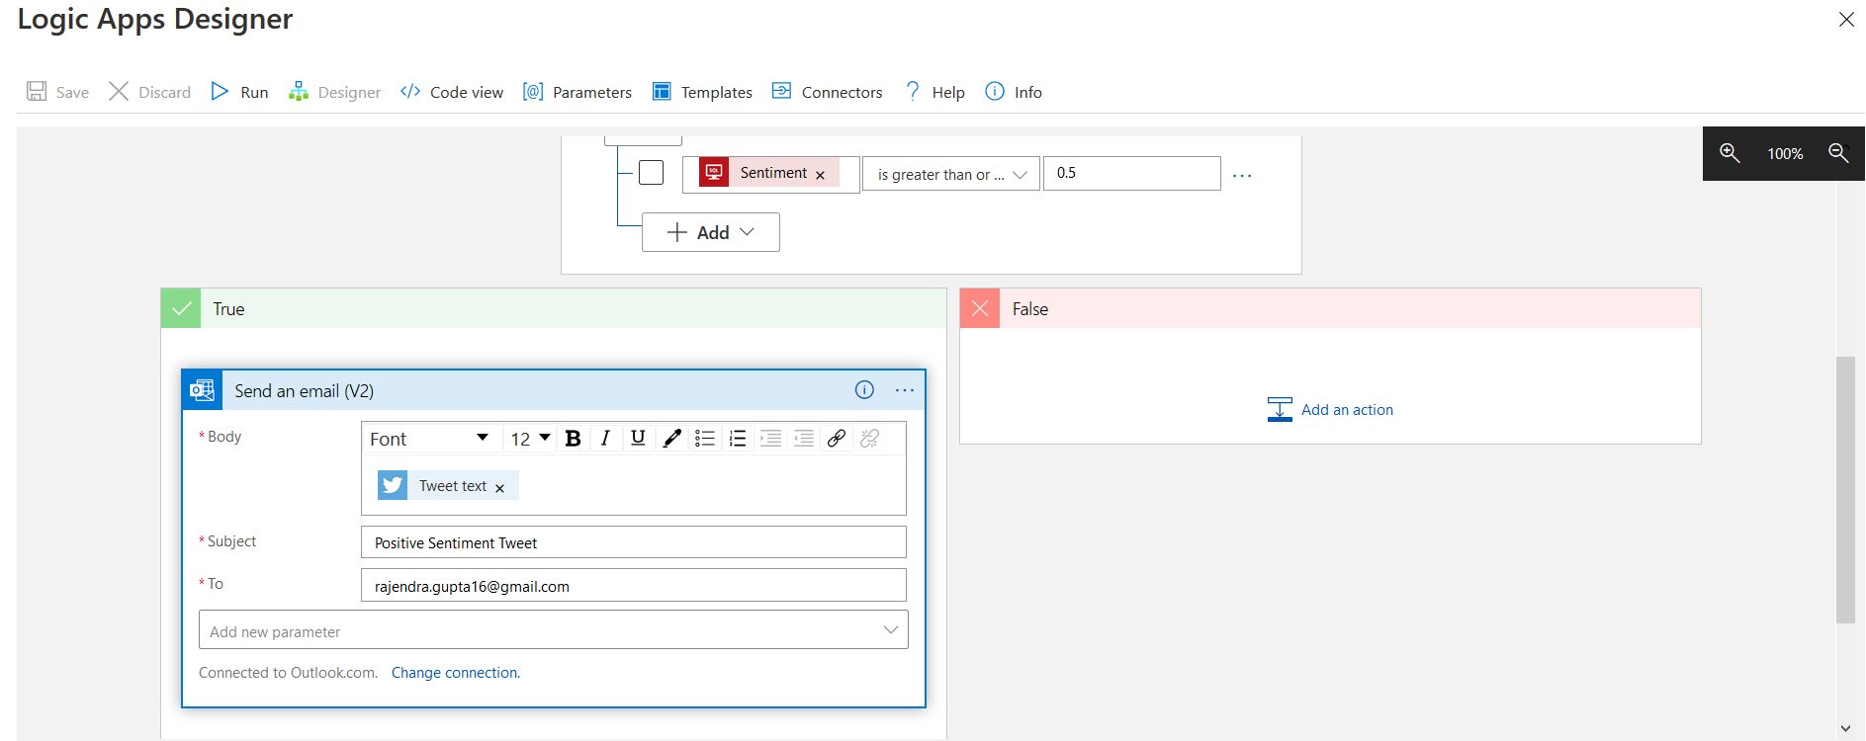Edit the Subject field 'Positive Sentiment Tweet'

click(634, 542)
